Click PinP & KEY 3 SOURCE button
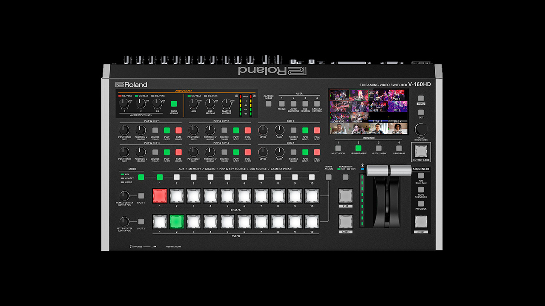The height and width of the screenshot is (306, 545). click(155, 152)
